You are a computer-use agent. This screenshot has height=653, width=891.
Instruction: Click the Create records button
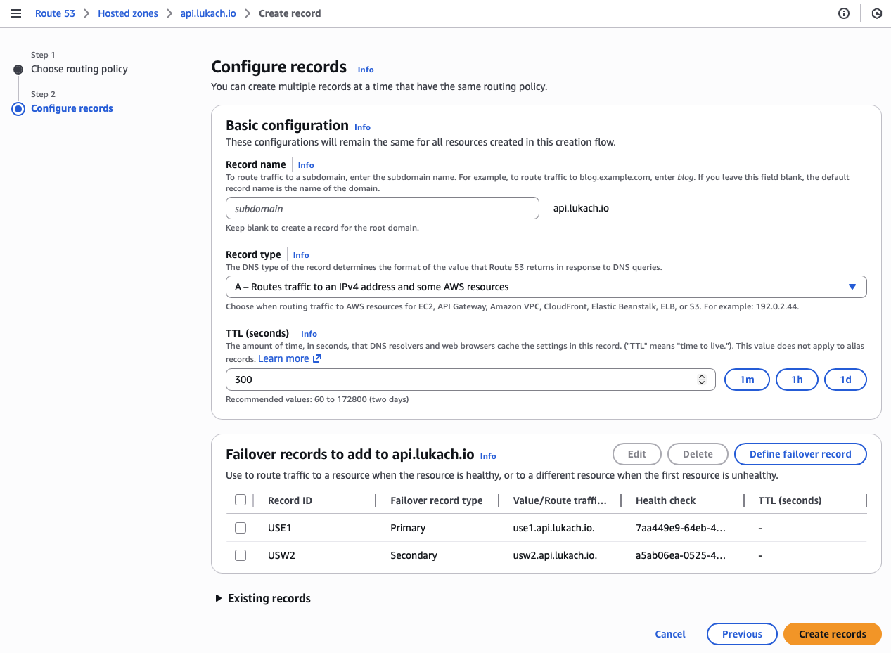point(832,634)
